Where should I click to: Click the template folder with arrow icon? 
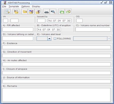click(x=16, y=11)
